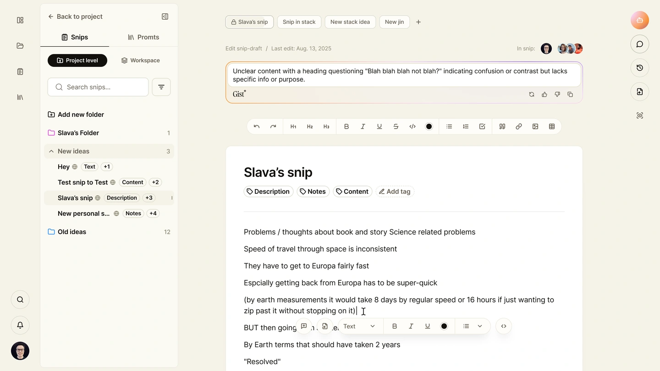Open a new tab with the plus button
660x371 pixels.
418,22
